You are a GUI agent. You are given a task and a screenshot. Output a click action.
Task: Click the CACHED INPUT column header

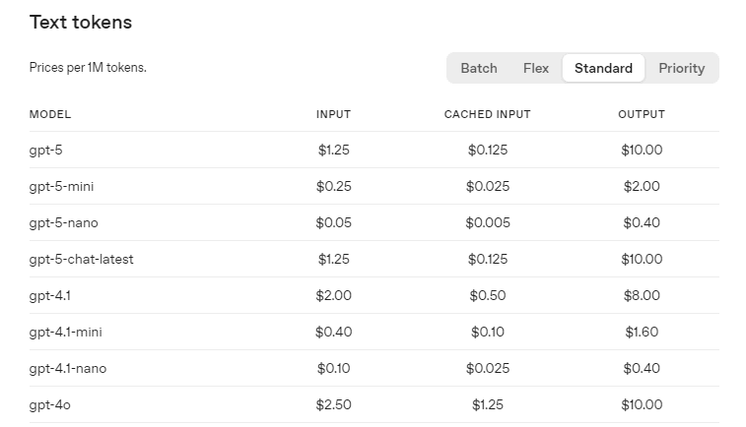pyautogui.click(x=488, y=114)
